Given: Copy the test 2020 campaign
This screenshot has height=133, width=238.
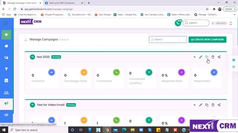Looking at the screenshot, I should tap(207, 57).
